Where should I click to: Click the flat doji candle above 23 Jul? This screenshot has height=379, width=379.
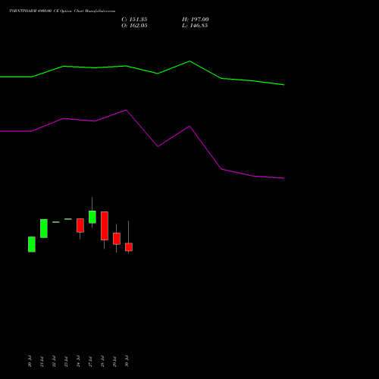68,219
